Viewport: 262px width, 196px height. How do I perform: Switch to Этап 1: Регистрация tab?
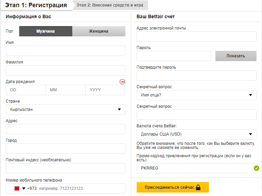tap(36, 5)
